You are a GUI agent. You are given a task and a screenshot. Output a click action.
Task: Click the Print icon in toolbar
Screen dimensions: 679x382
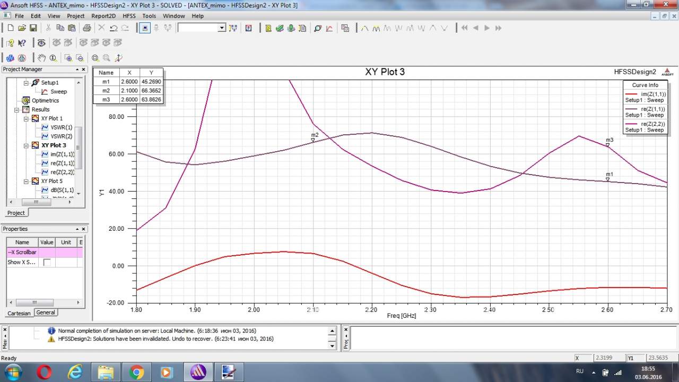pyautogui.click(x=86, y=28)
